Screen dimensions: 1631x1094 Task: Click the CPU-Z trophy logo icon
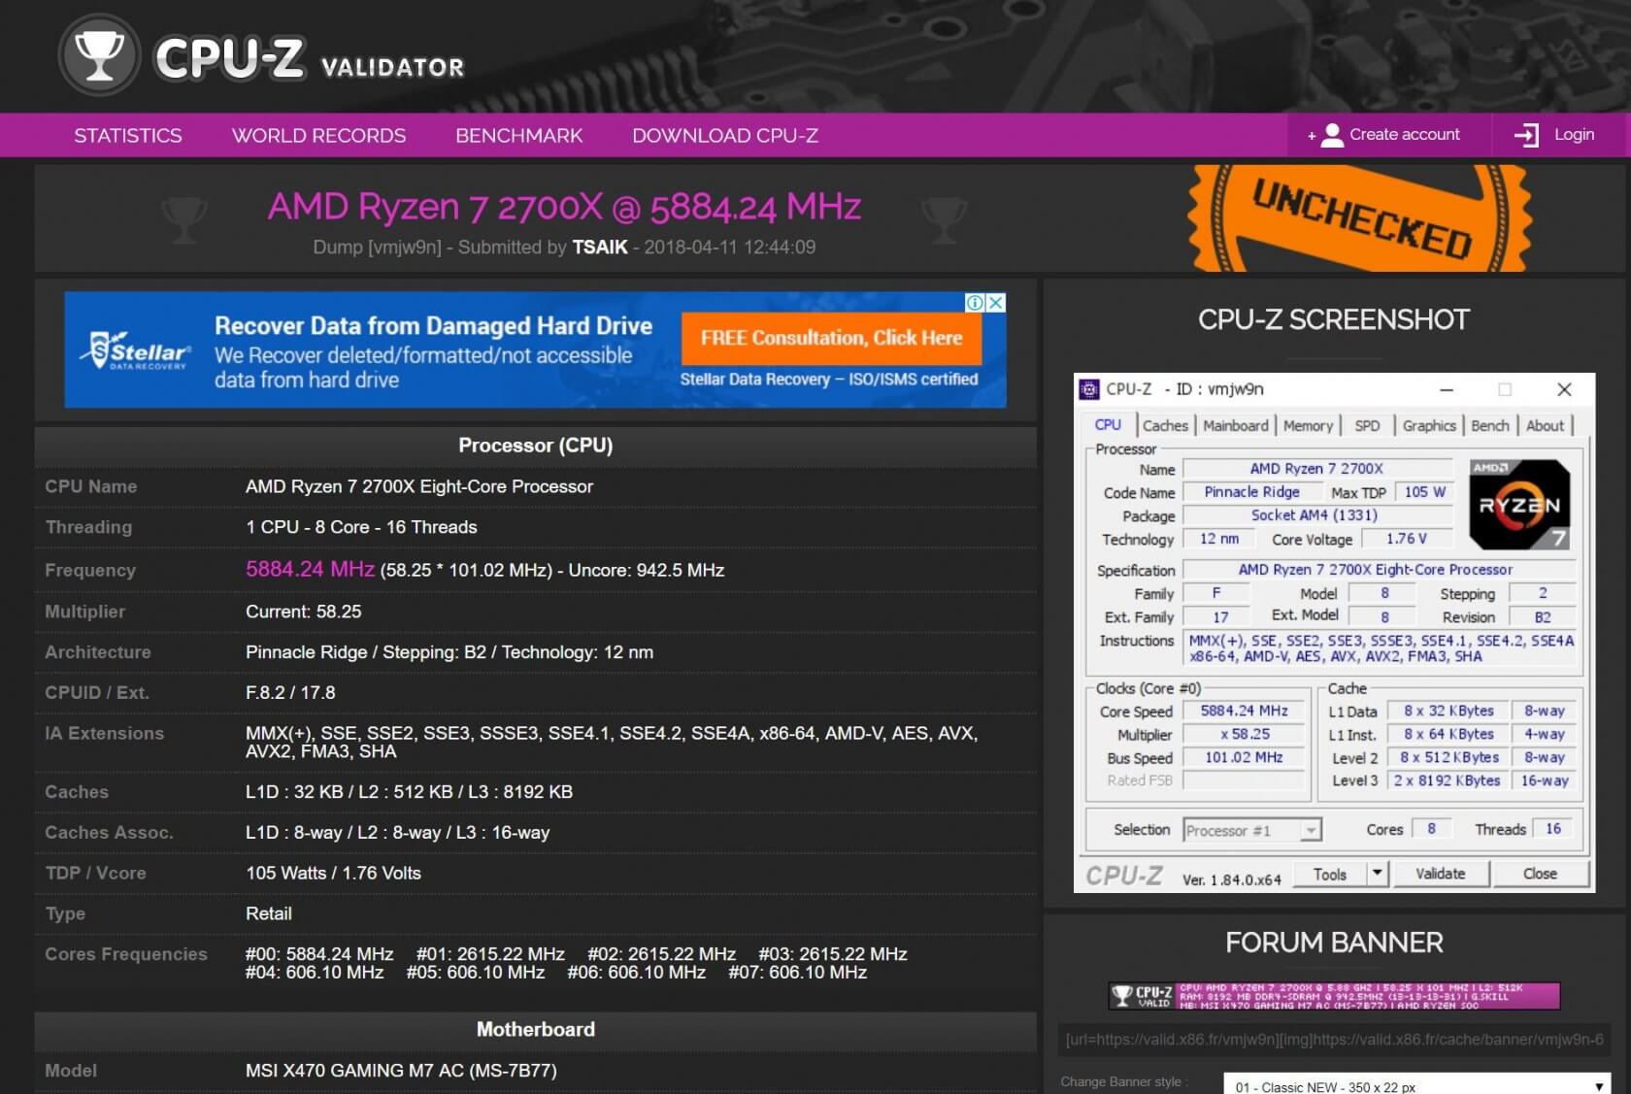click(x=99, y=55)
